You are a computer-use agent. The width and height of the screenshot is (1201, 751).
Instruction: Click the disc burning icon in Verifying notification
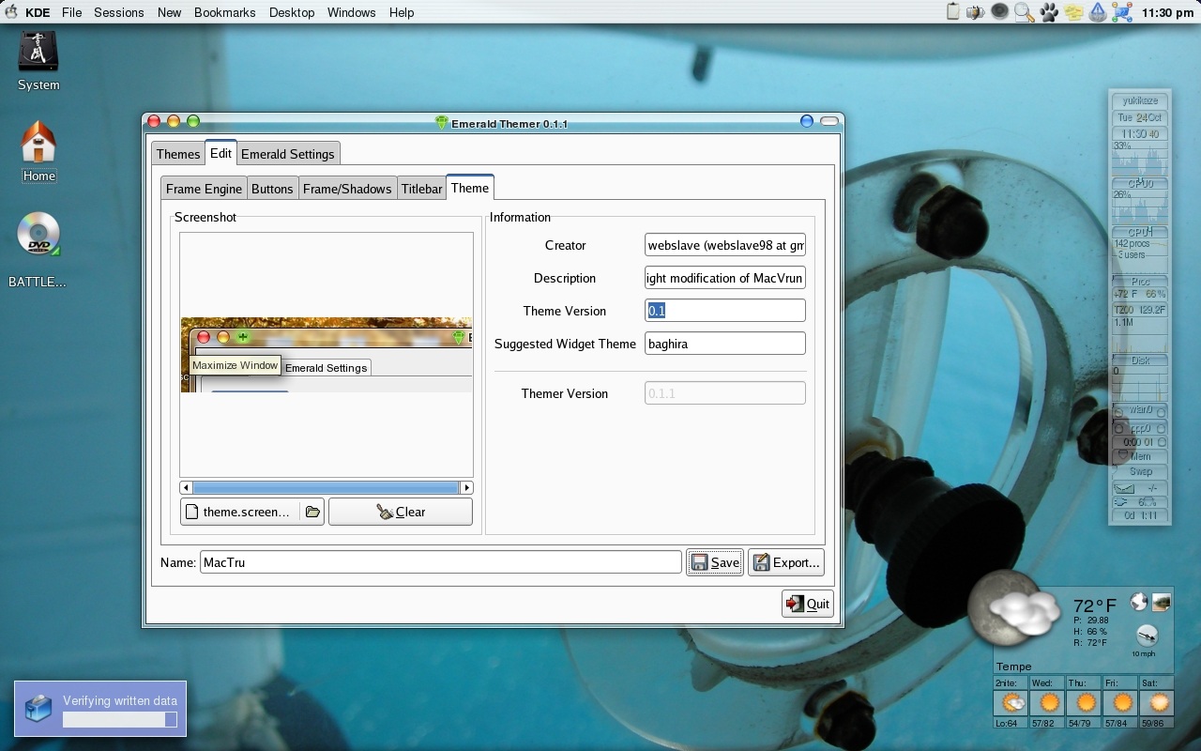pyautogui.click(x=38, y=708)
